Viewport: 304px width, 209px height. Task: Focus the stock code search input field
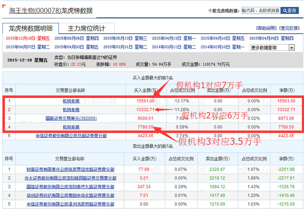coord(261,11)
